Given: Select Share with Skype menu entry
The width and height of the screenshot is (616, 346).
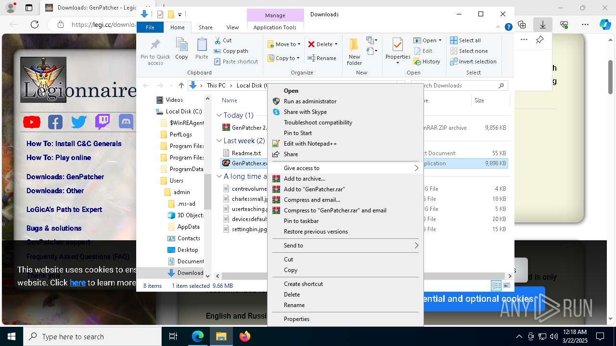Looking at the screenshot, I should (x=345, y=112).
